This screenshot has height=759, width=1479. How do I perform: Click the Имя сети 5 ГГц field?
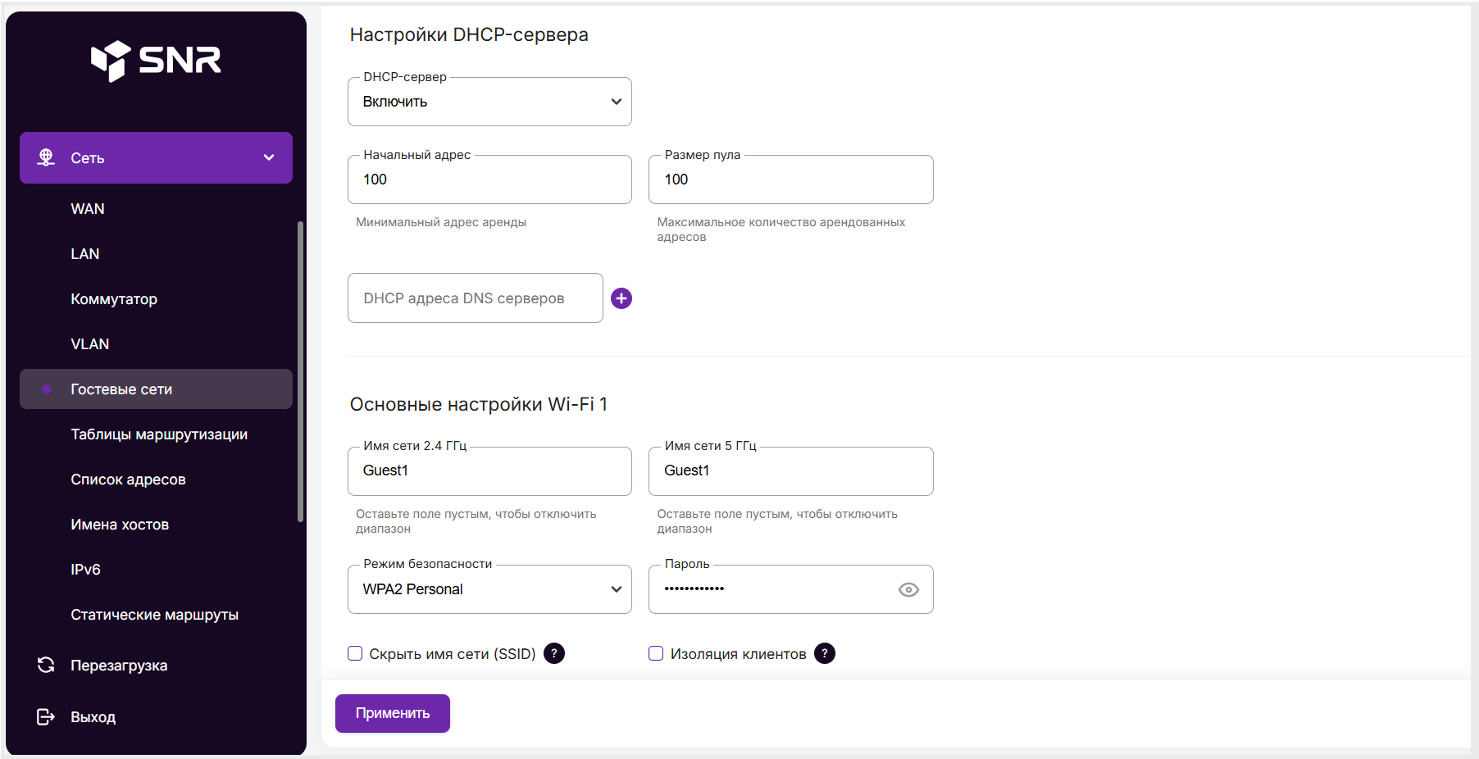click(790, 470)
